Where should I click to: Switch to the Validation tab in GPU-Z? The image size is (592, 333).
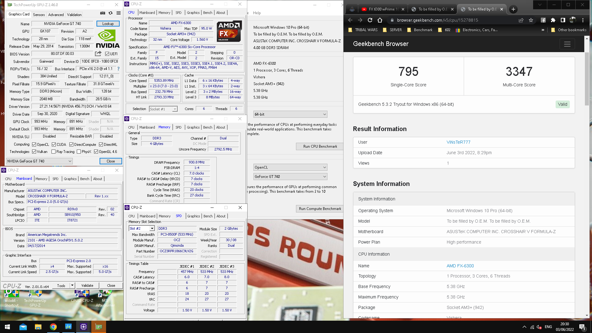74,14
